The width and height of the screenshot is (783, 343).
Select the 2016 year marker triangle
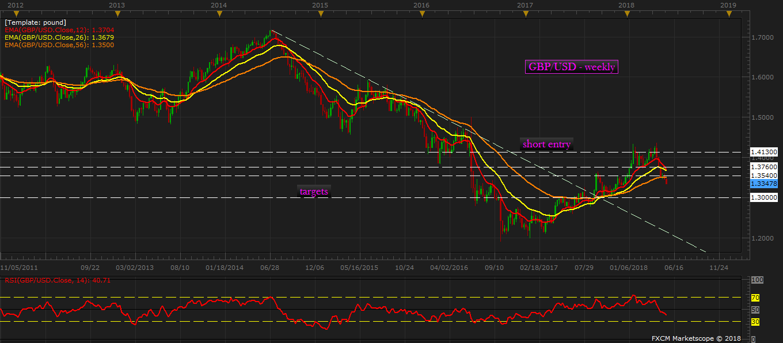click(423, 13)
